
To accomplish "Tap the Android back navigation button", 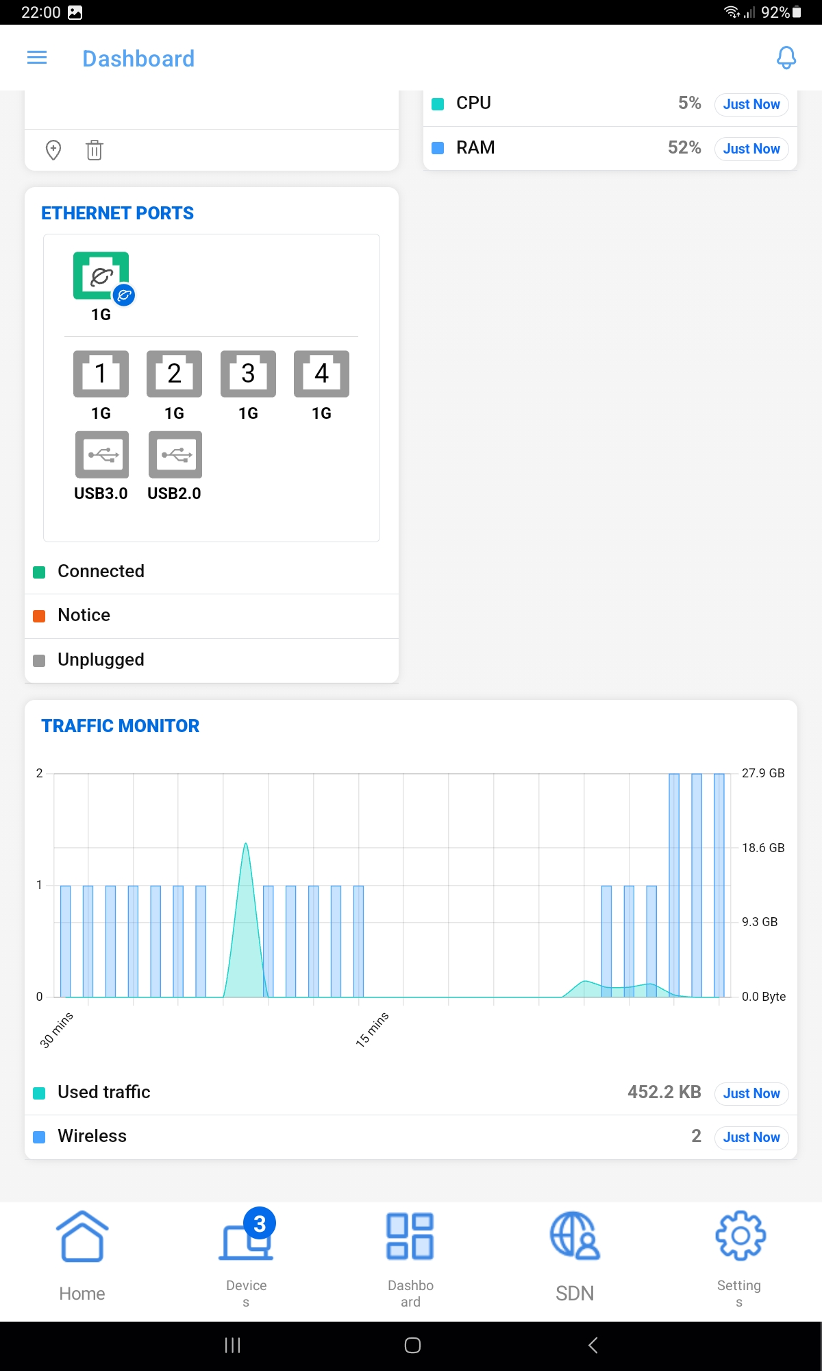I will 593,1345.
